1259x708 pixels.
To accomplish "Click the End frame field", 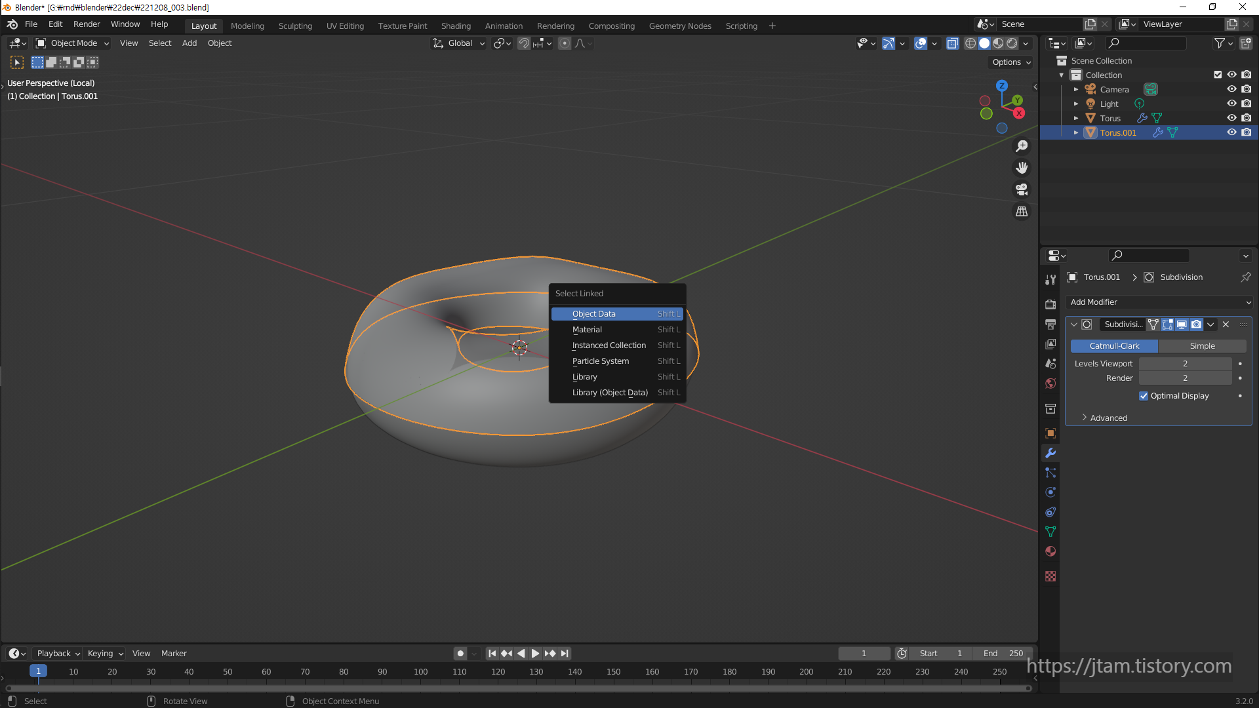I will (1003, 654).
